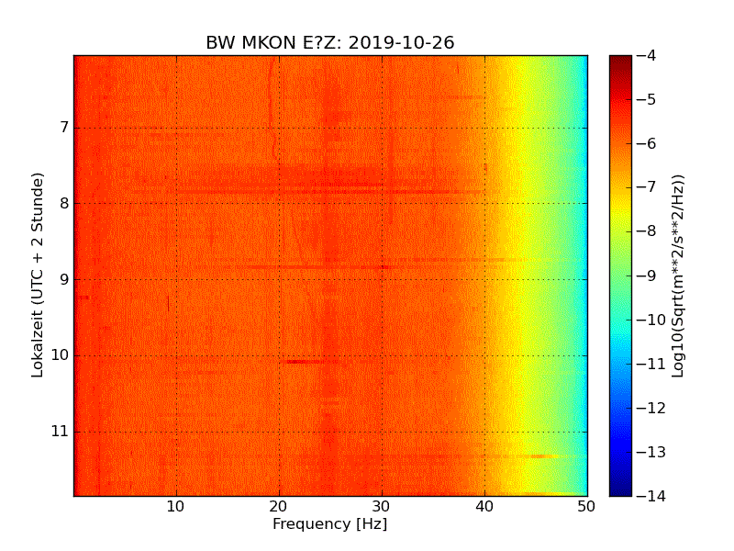Click the y-axis label Lokalzeit (UTC + 2 Stunde)

pyautogui.click(x=38, y=275)
